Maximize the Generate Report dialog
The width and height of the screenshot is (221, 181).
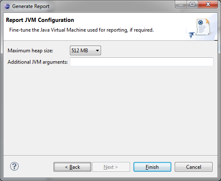(x=192, y=5)
